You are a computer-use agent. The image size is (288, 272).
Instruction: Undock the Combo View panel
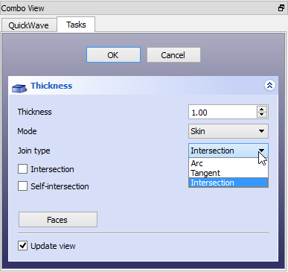[281, 8]
